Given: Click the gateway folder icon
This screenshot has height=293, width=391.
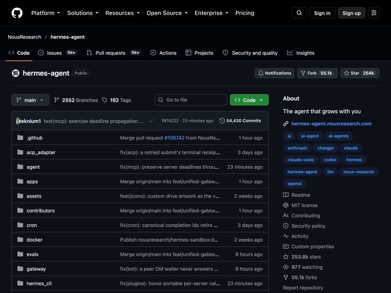Looking at the screenshot, I should pyautogui.click(x=20, y=269).
